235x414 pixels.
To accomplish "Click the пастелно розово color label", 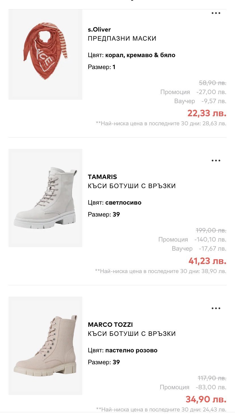I will 131,350.
